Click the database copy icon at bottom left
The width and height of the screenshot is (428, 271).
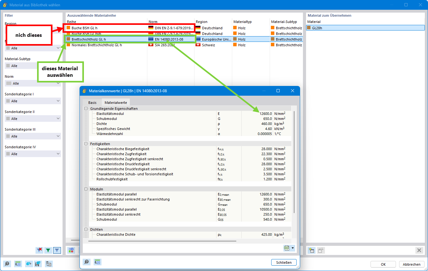coord(48,264)
